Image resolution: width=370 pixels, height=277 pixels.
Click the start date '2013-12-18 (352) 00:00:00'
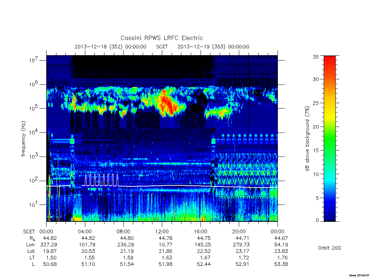(x=111, y=47)
